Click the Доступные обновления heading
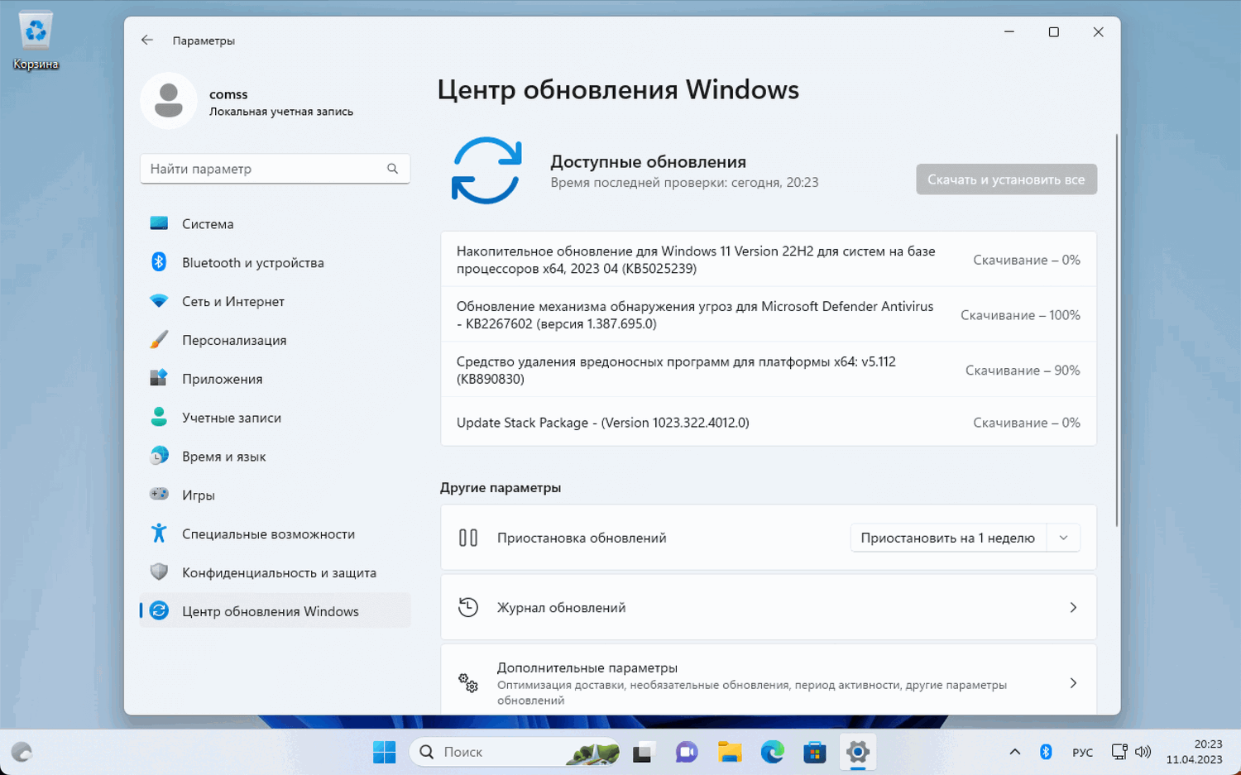Screen dimensions: 1241x775 point(649,162)
